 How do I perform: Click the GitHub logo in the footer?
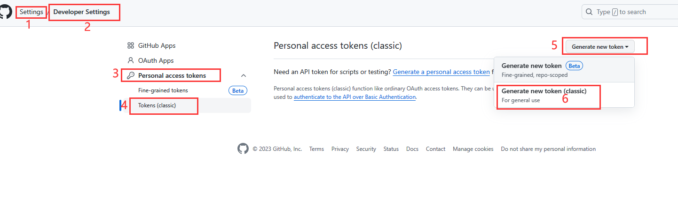point(243,149)
